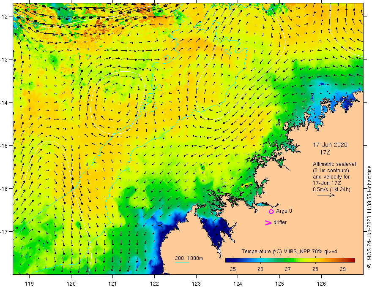
Task: Click longitude axis label '119'
Action: [x=30, y=284]
